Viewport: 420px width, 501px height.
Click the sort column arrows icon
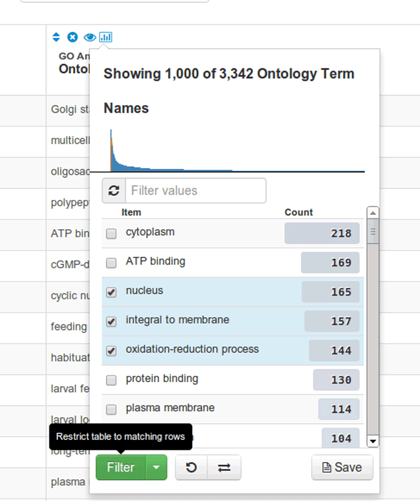tap(56, 37)
